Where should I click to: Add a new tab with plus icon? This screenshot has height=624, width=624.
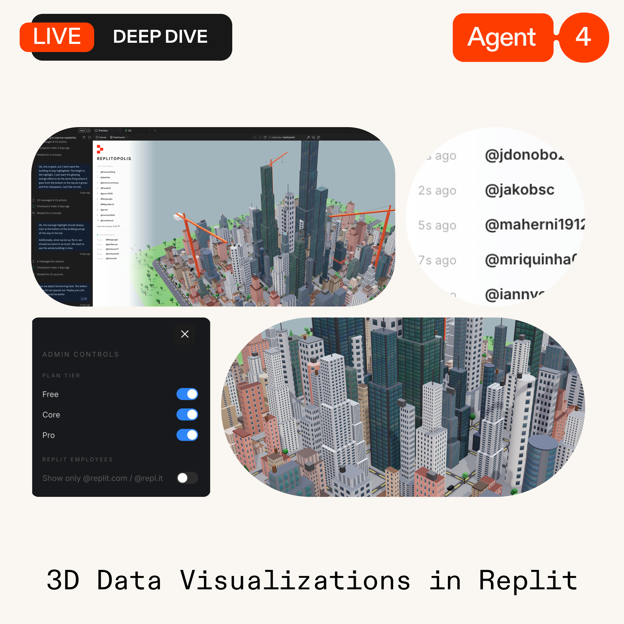(x=155, y=131)
